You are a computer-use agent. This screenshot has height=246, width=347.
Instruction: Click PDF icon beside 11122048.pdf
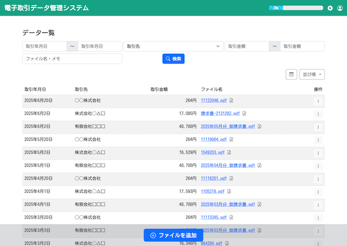[x=231, y=100]
